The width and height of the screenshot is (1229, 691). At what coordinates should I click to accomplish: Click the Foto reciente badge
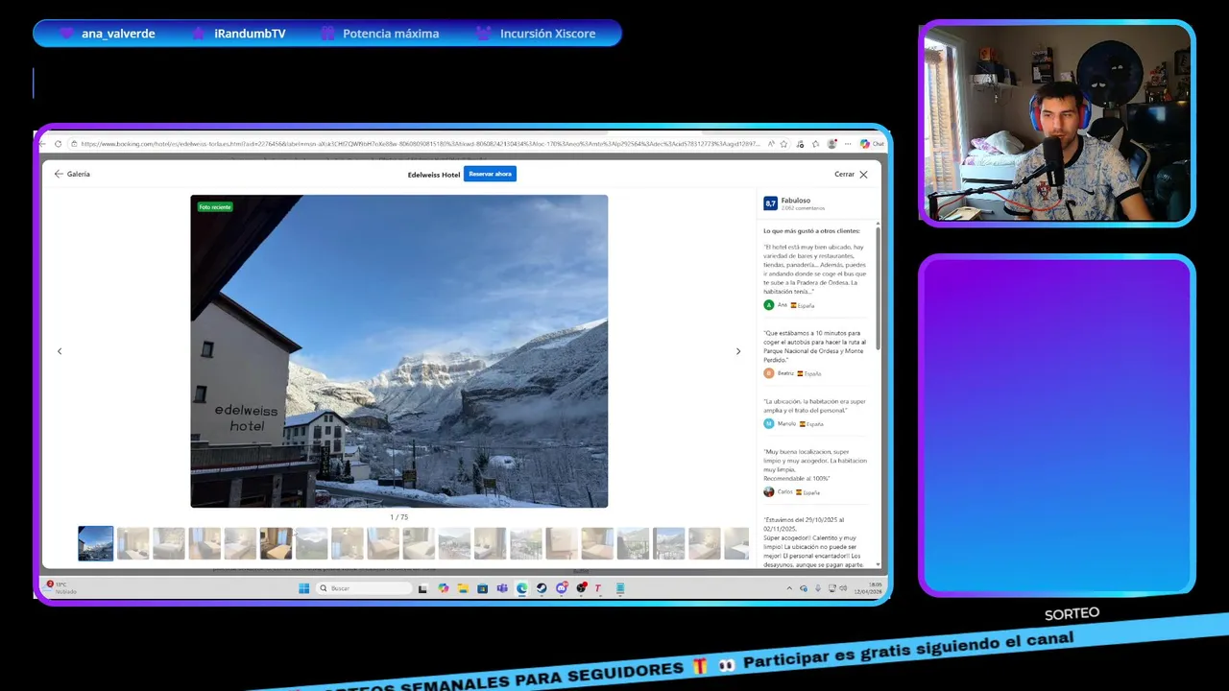tap(215, 207)
